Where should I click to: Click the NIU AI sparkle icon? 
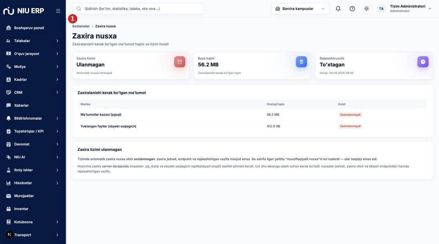[x=8, y=157]
